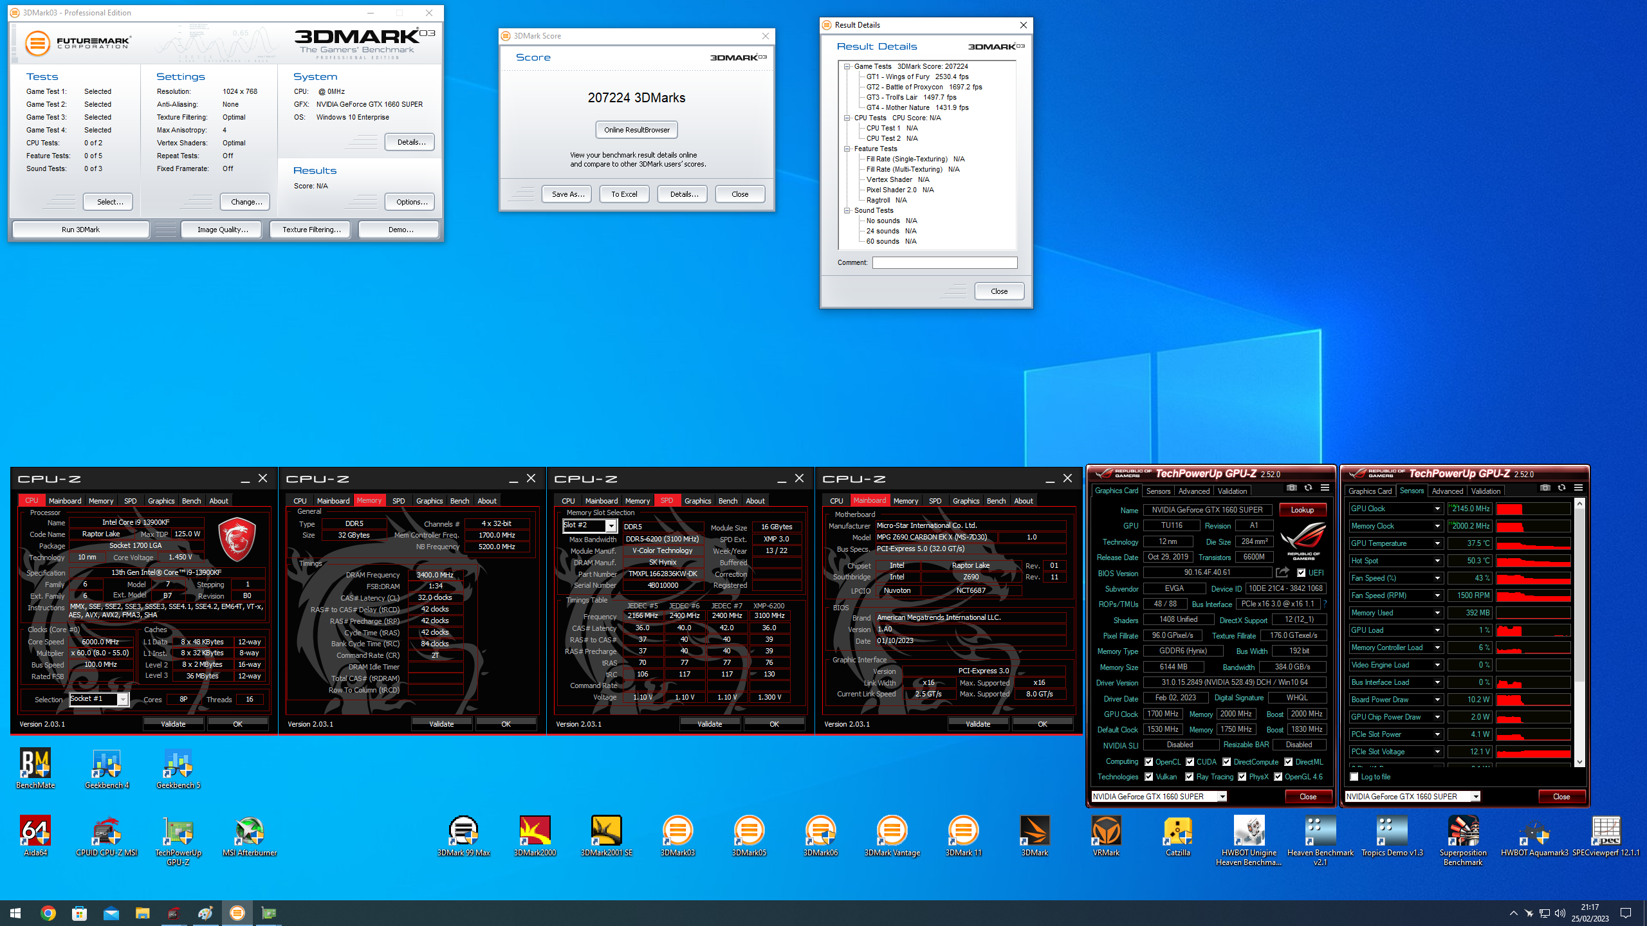Collapse the Game Tests tree node
The width and height of the screenshot is (1647, 926).
pyautogui.click(x=848, y=66)
